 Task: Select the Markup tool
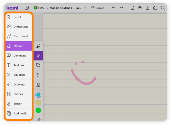[19, 46]
